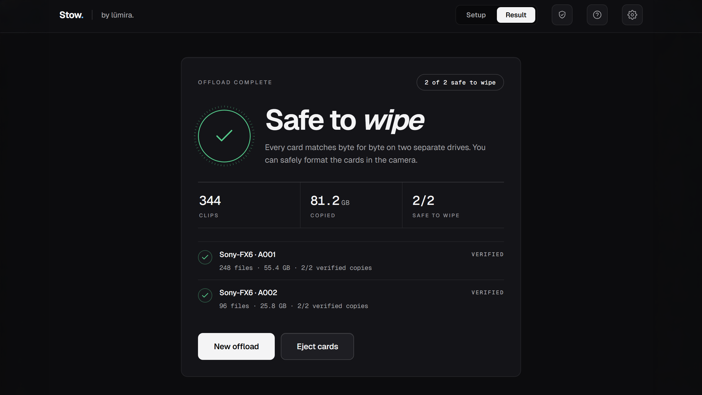Select the Sony-FX6 · A001 card name
The image size is (702, 395).
247,255
